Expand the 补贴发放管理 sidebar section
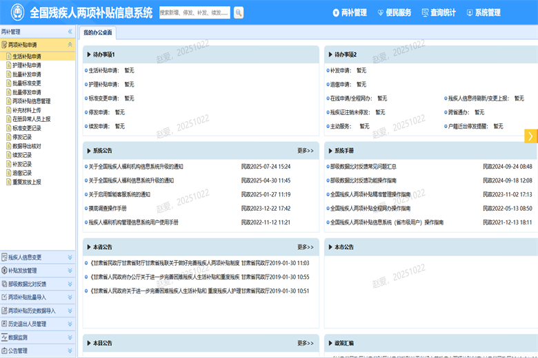538x358 pixels. click(x=70, y=271)
